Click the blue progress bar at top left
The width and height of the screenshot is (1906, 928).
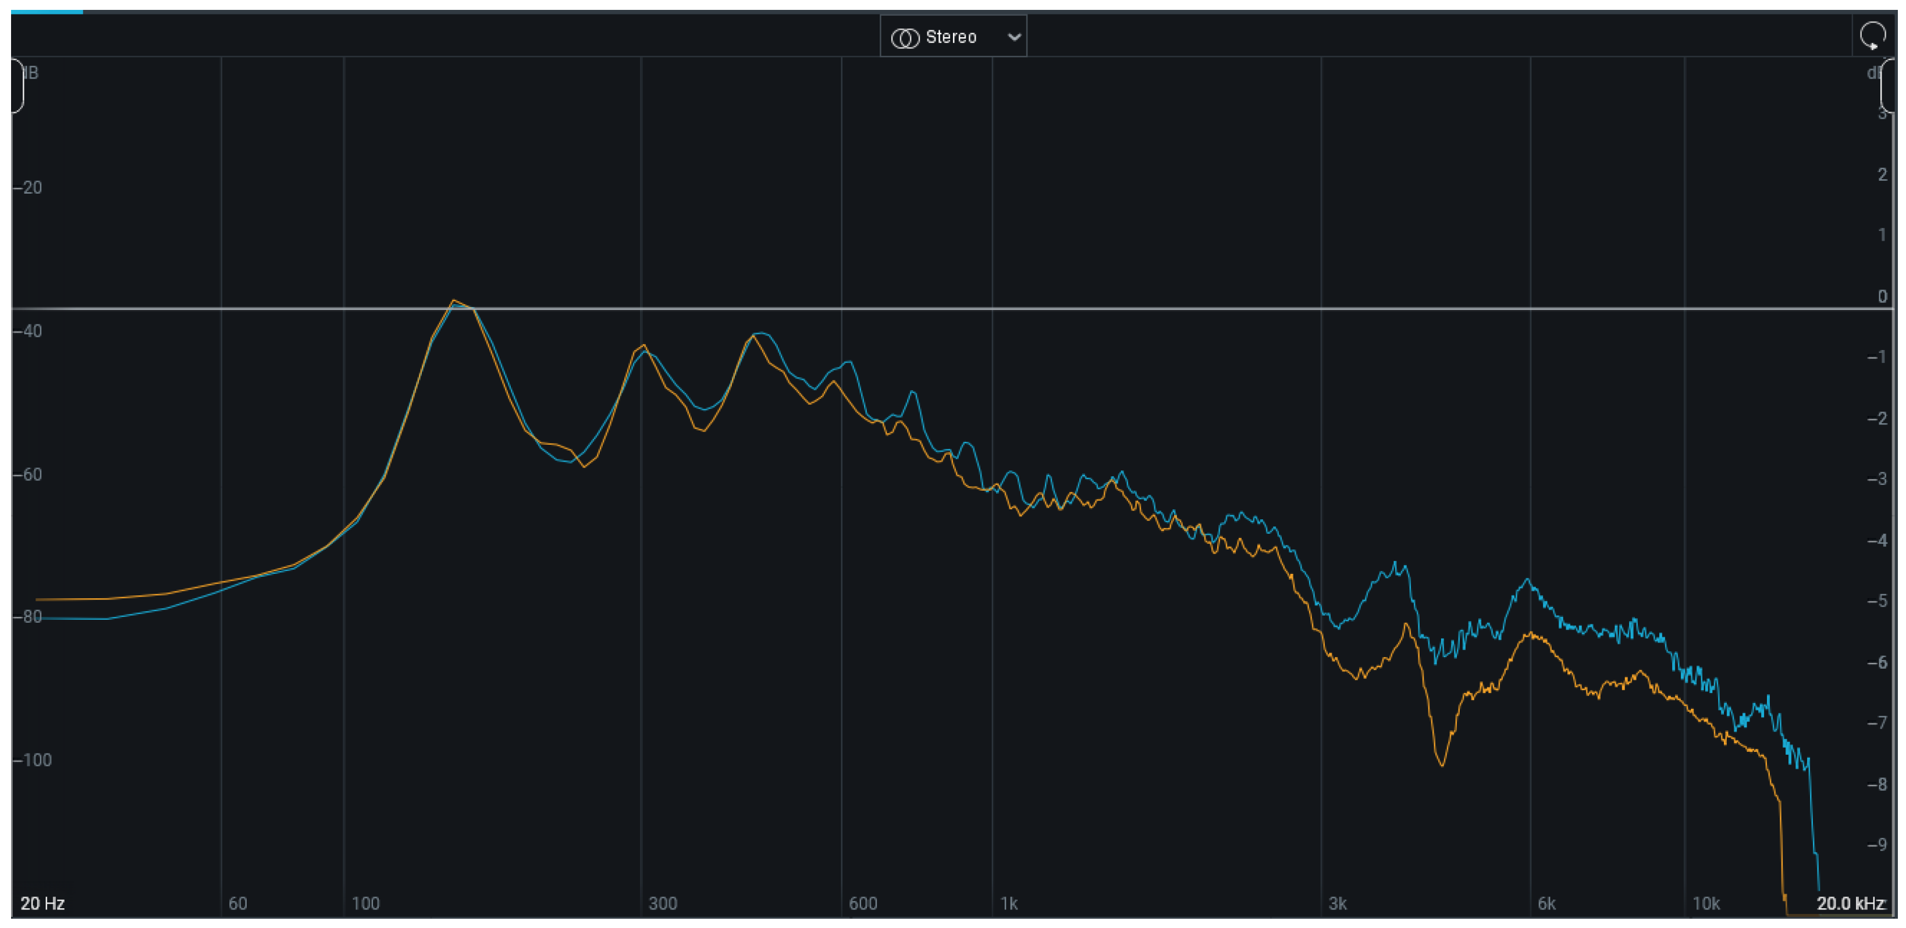[47, 12]
